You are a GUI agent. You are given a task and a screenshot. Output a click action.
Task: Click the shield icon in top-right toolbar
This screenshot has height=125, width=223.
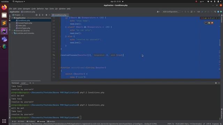point(221,12)
